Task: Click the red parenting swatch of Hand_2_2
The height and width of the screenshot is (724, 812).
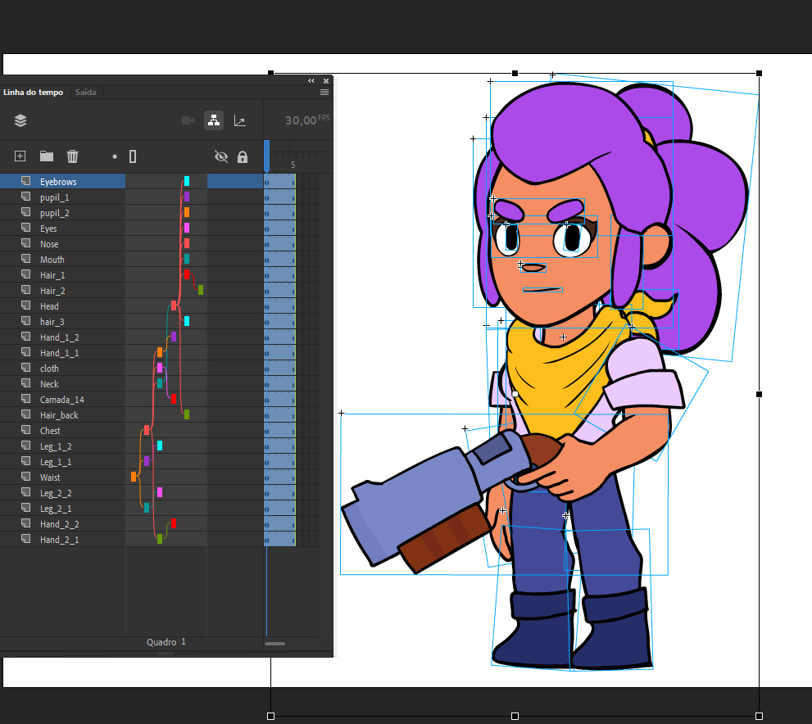Action: click(x=174, y=523)
